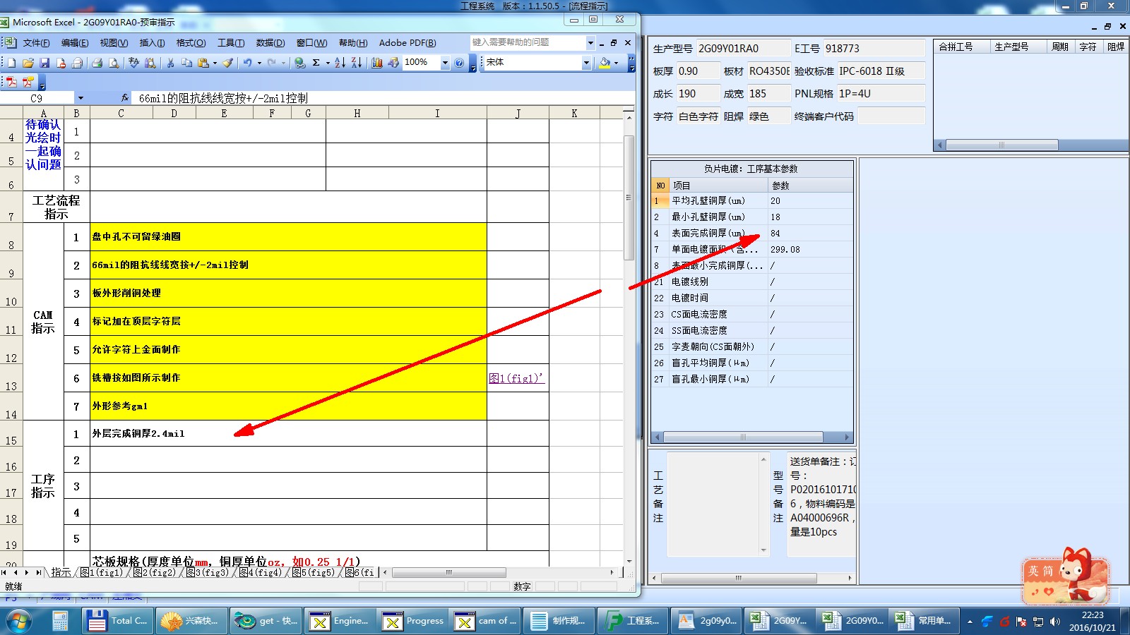Screen dimensions: 1130x635
Task: Undo the last action
Action: point(248,63)
